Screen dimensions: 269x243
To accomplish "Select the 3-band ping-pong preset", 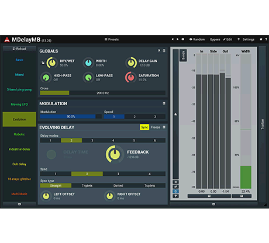I will (19, 89).
